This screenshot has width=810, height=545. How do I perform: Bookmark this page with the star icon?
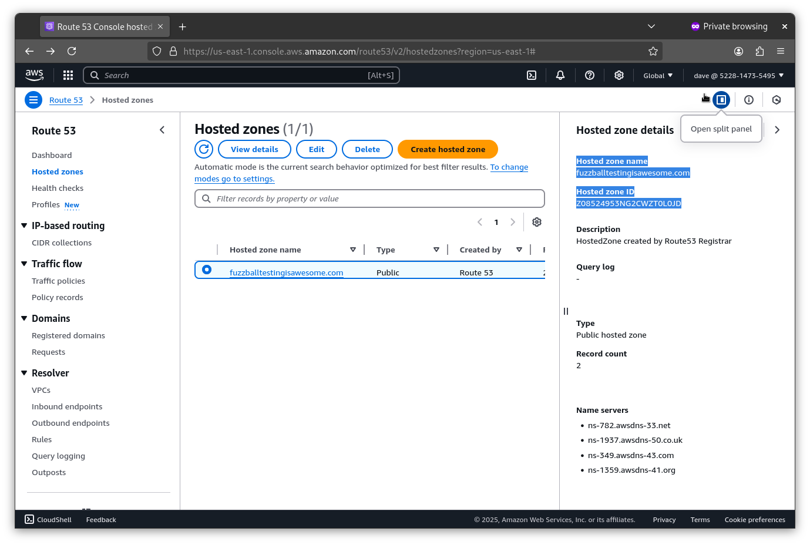[653, 51]
